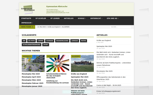Open Casino & Ball Night article link
Image resolution: width=153 pixels, height=95 pixels.
109,85
